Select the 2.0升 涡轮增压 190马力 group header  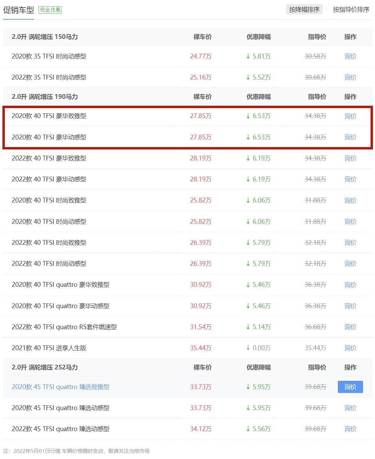45,97
